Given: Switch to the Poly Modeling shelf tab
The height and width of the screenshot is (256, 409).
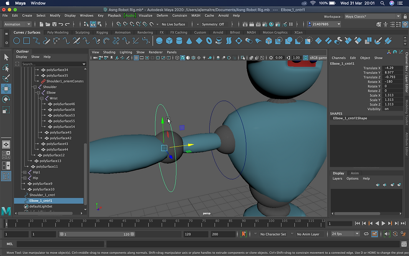Looking at the screenshot, I should pyautogui.click(x=58, y=32).
